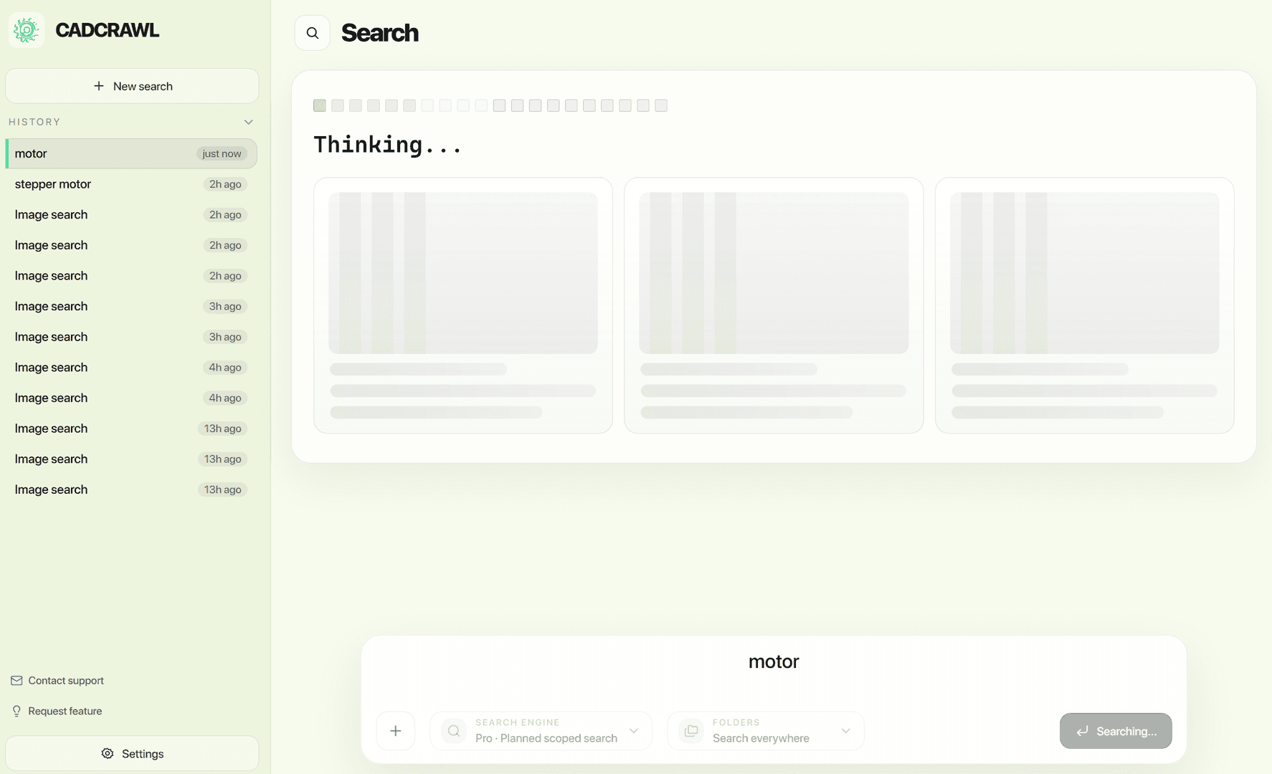
Task: Start a New search
Action: (x=132, y=86)
